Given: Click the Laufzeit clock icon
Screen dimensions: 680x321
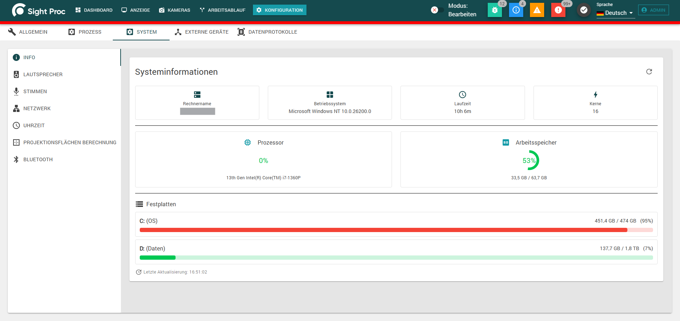Looking at the screenshot, I should pyautogui.click(x=463, y=95).
